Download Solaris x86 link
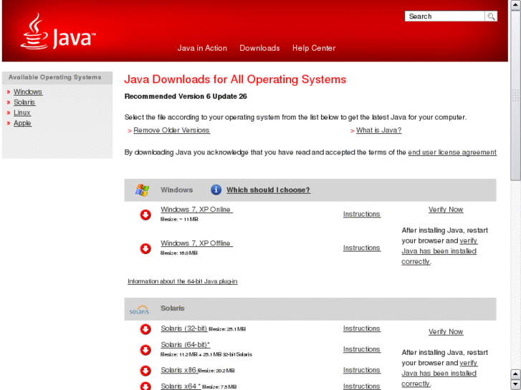Image resolution: width=521 pixels, height=390 pixels. [178, 370]
